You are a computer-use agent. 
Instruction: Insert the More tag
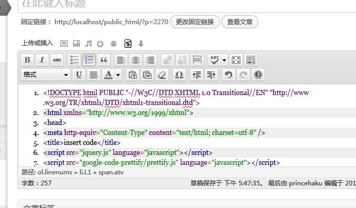click(x=197, y=60)
